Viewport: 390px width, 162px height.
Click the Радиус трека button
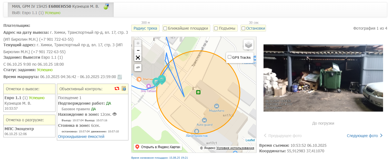click(x=145, y=28)
